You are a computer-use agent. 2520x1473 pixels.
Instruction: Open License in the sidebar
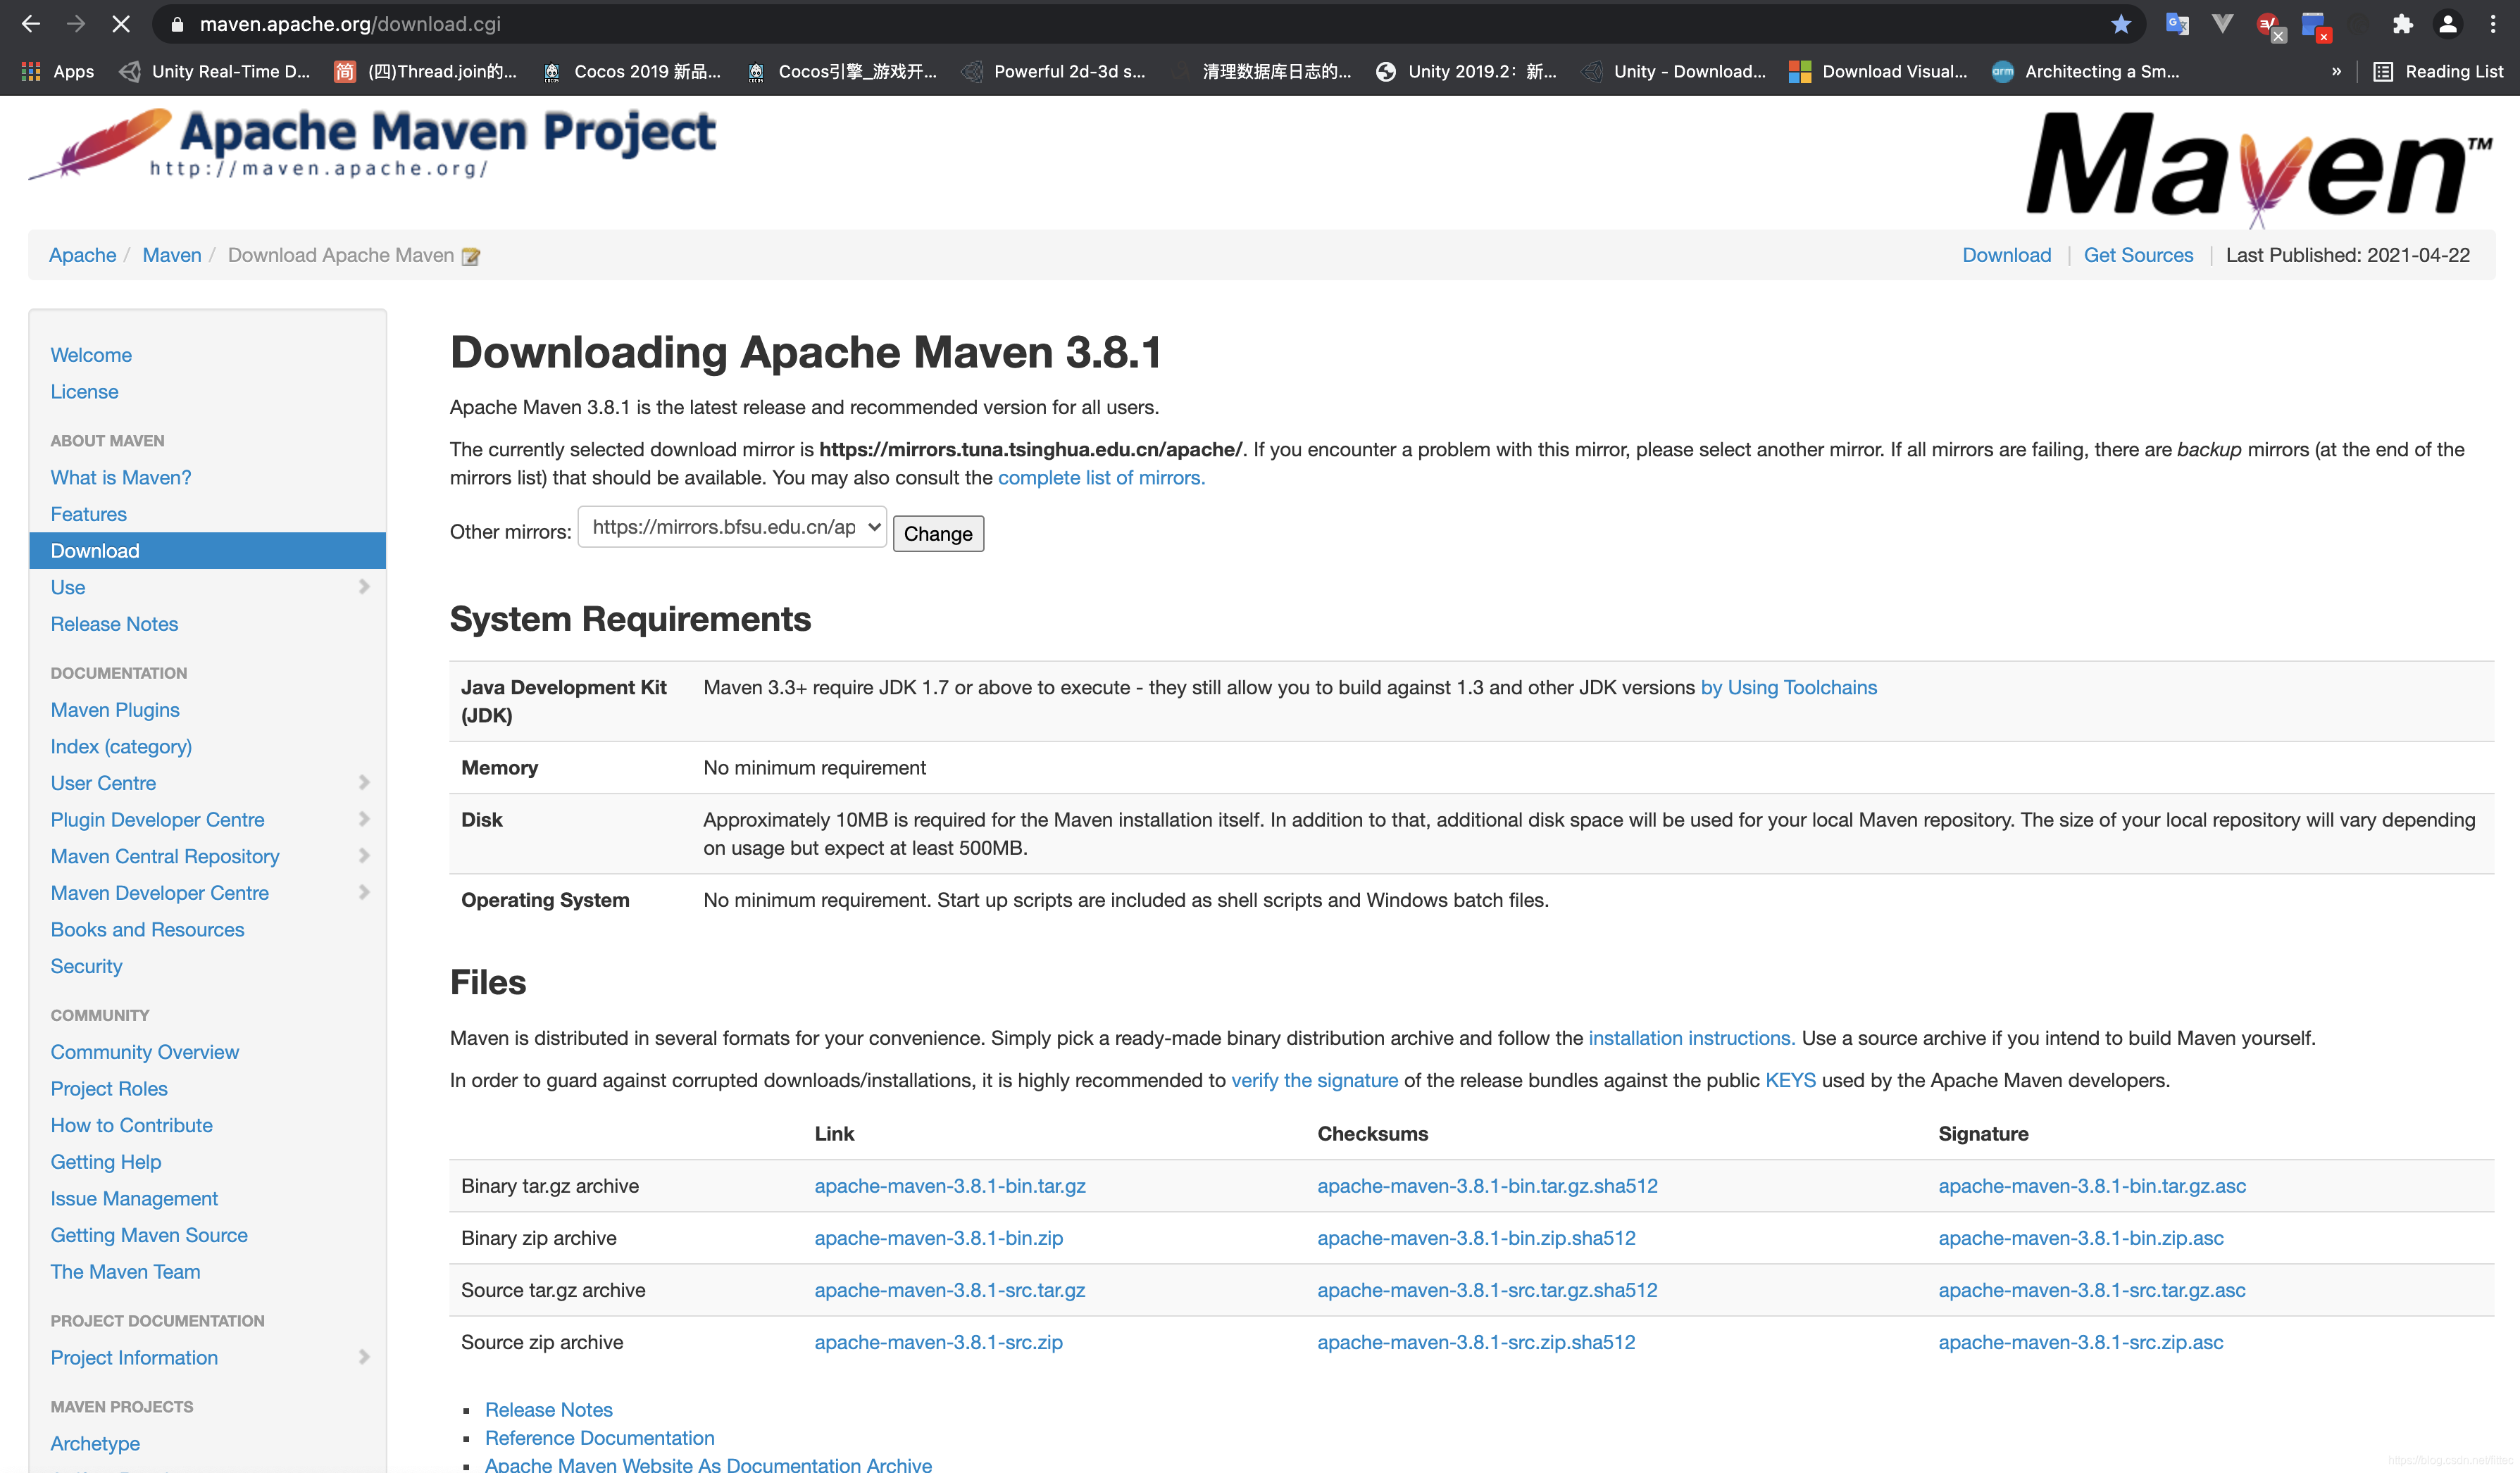click(x=84, y=392)
